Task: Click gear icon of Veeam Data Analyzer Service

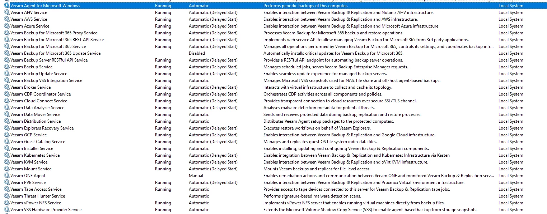Action: click(x=7, y=108)
